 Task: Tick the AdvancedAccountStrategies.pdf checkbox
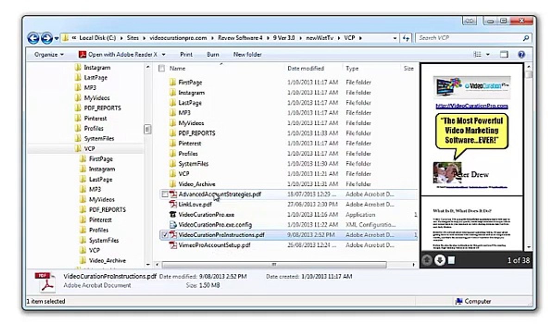[x=165, y=194]
